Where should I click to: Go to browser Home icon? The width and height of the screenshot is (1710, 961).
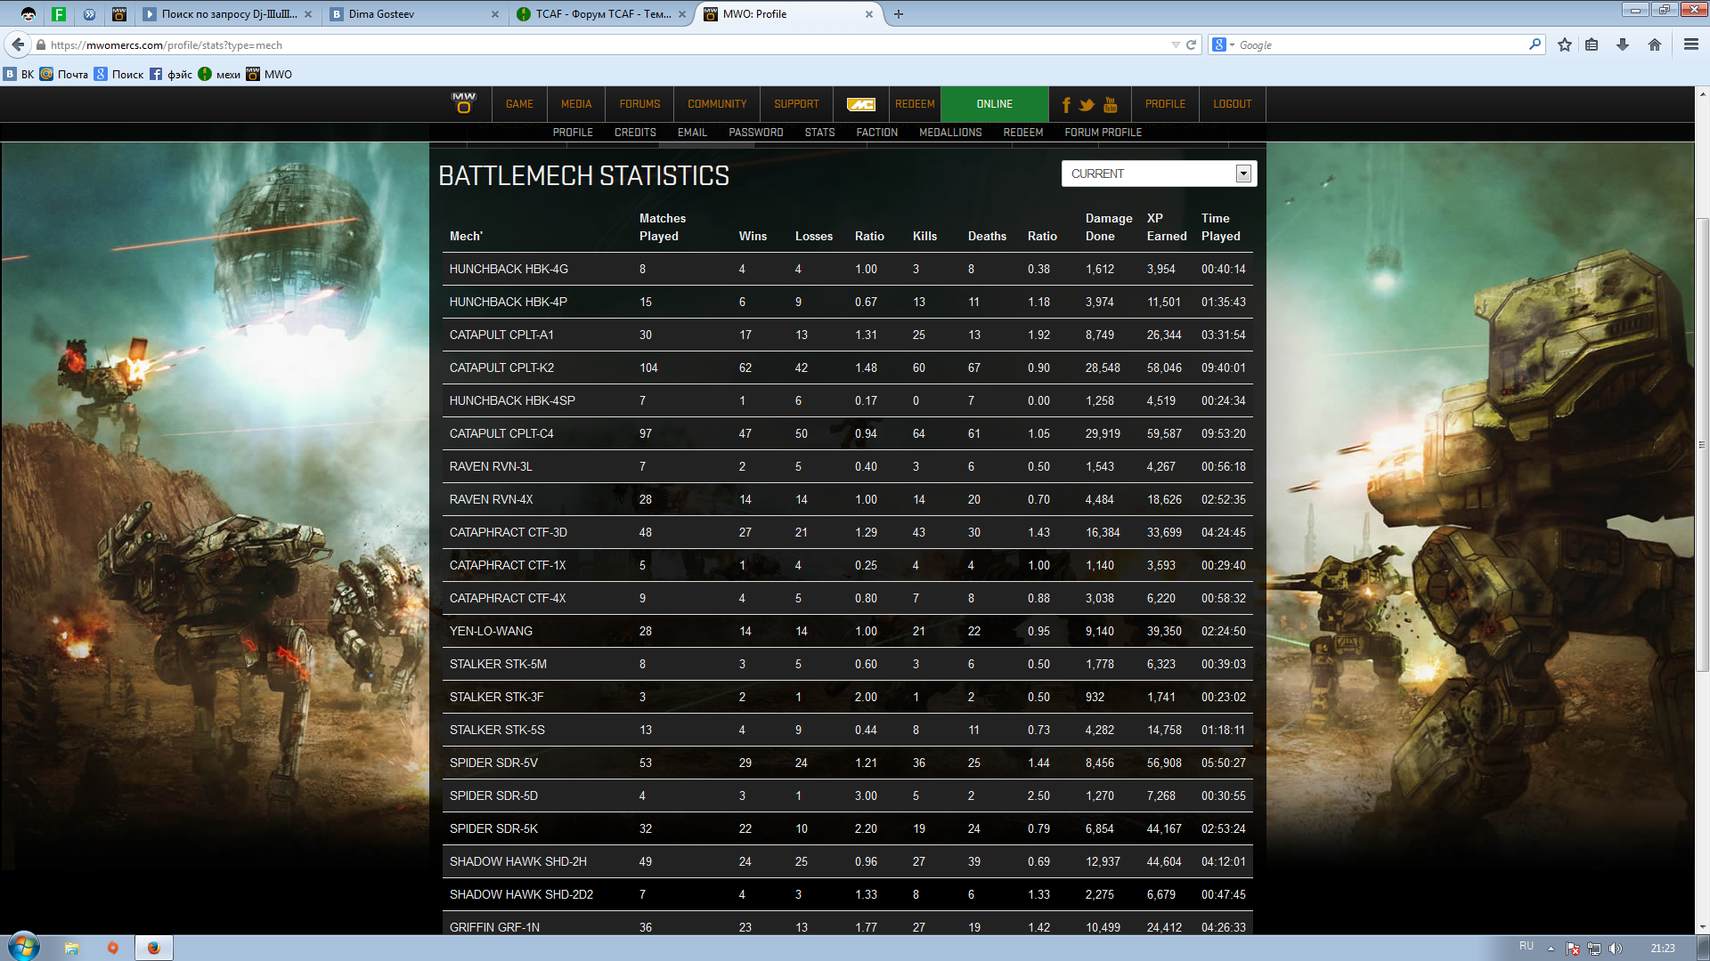(1655, 44)
